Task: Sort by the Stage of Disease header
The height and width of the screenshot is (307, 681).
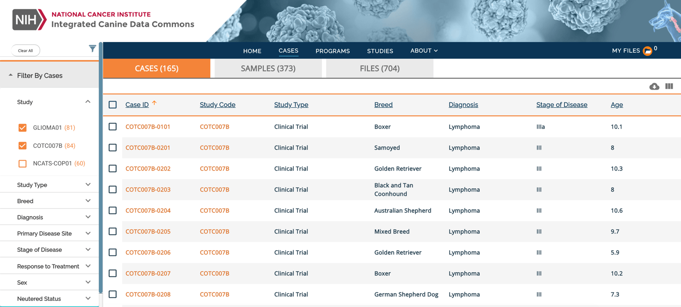Action: click(562, 104)
